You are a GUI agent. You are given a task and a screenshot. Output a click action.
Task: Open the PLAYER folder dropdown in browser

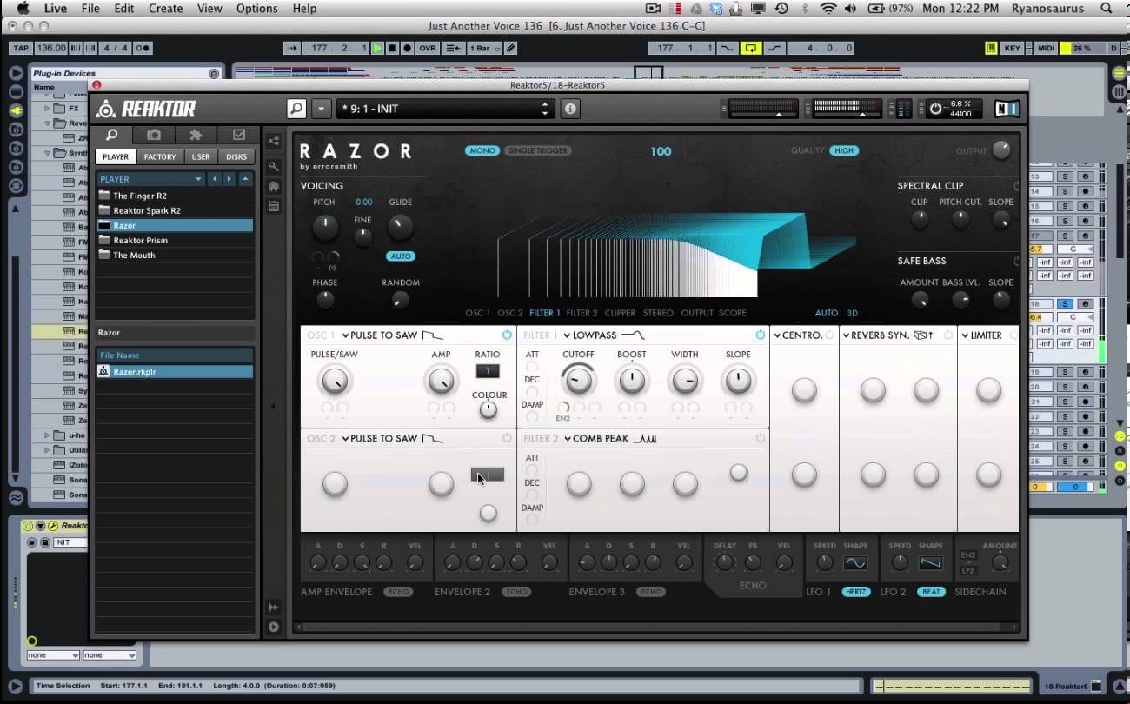[150, 179]
